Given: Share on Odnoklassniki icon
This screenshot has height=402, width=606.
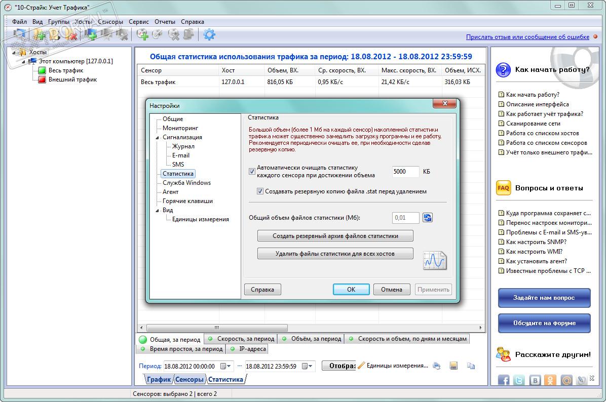Looking at the screenshot, I should point(550,380).
